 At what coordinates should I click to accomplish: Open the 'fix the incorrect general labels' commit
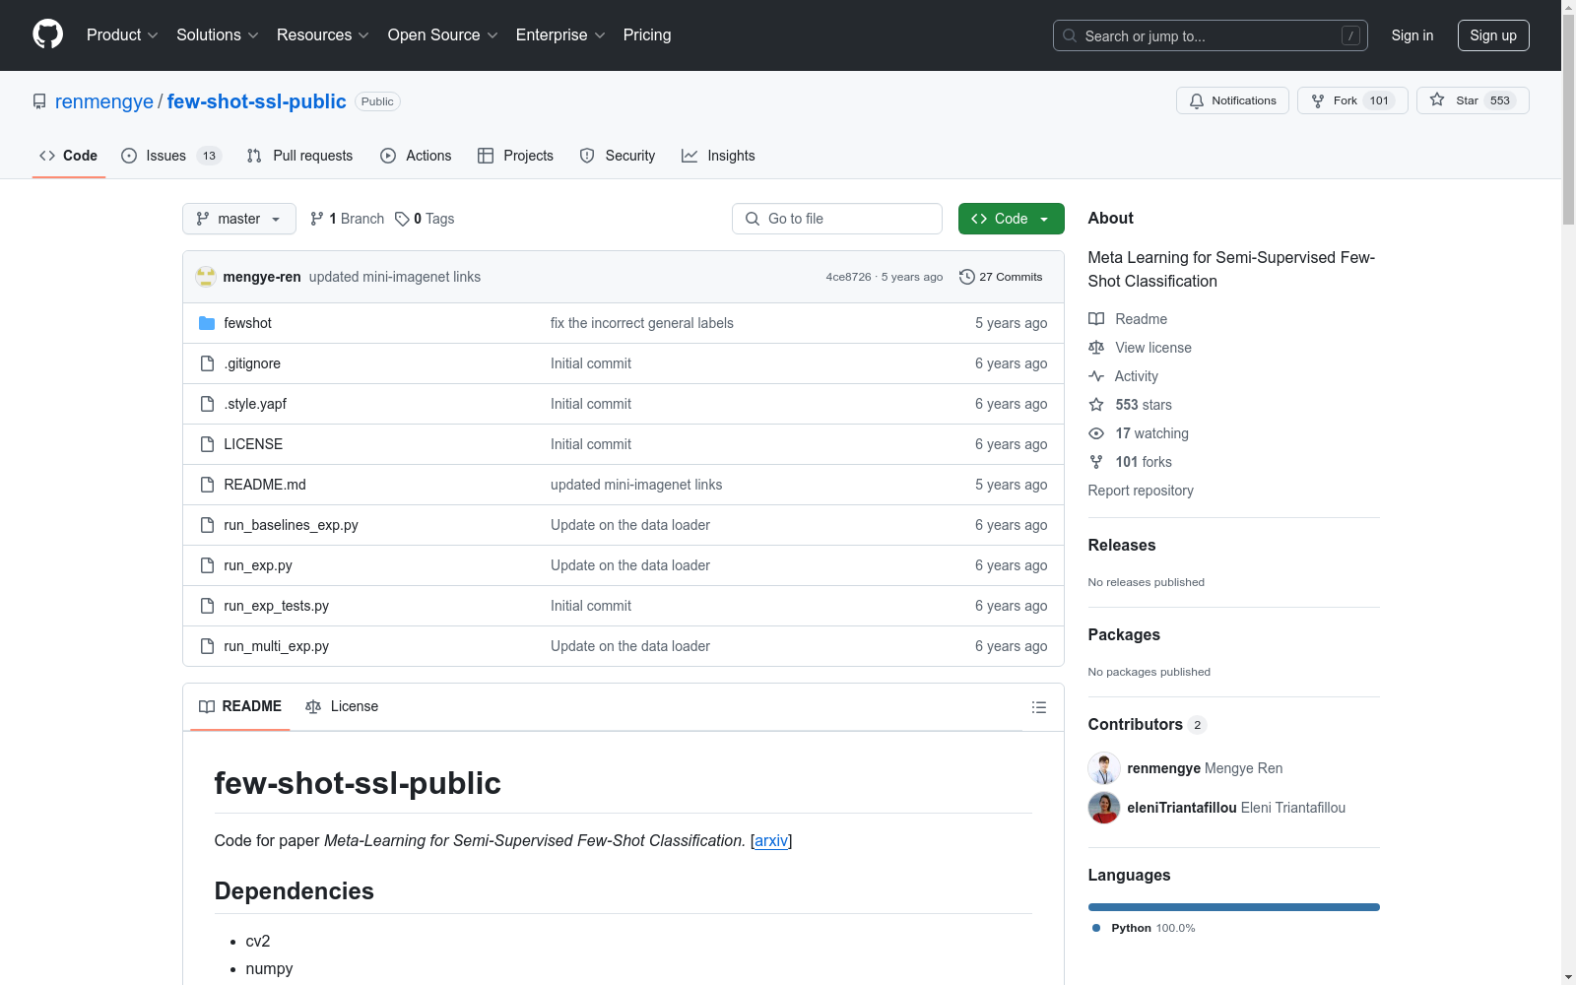click(642, 323)
